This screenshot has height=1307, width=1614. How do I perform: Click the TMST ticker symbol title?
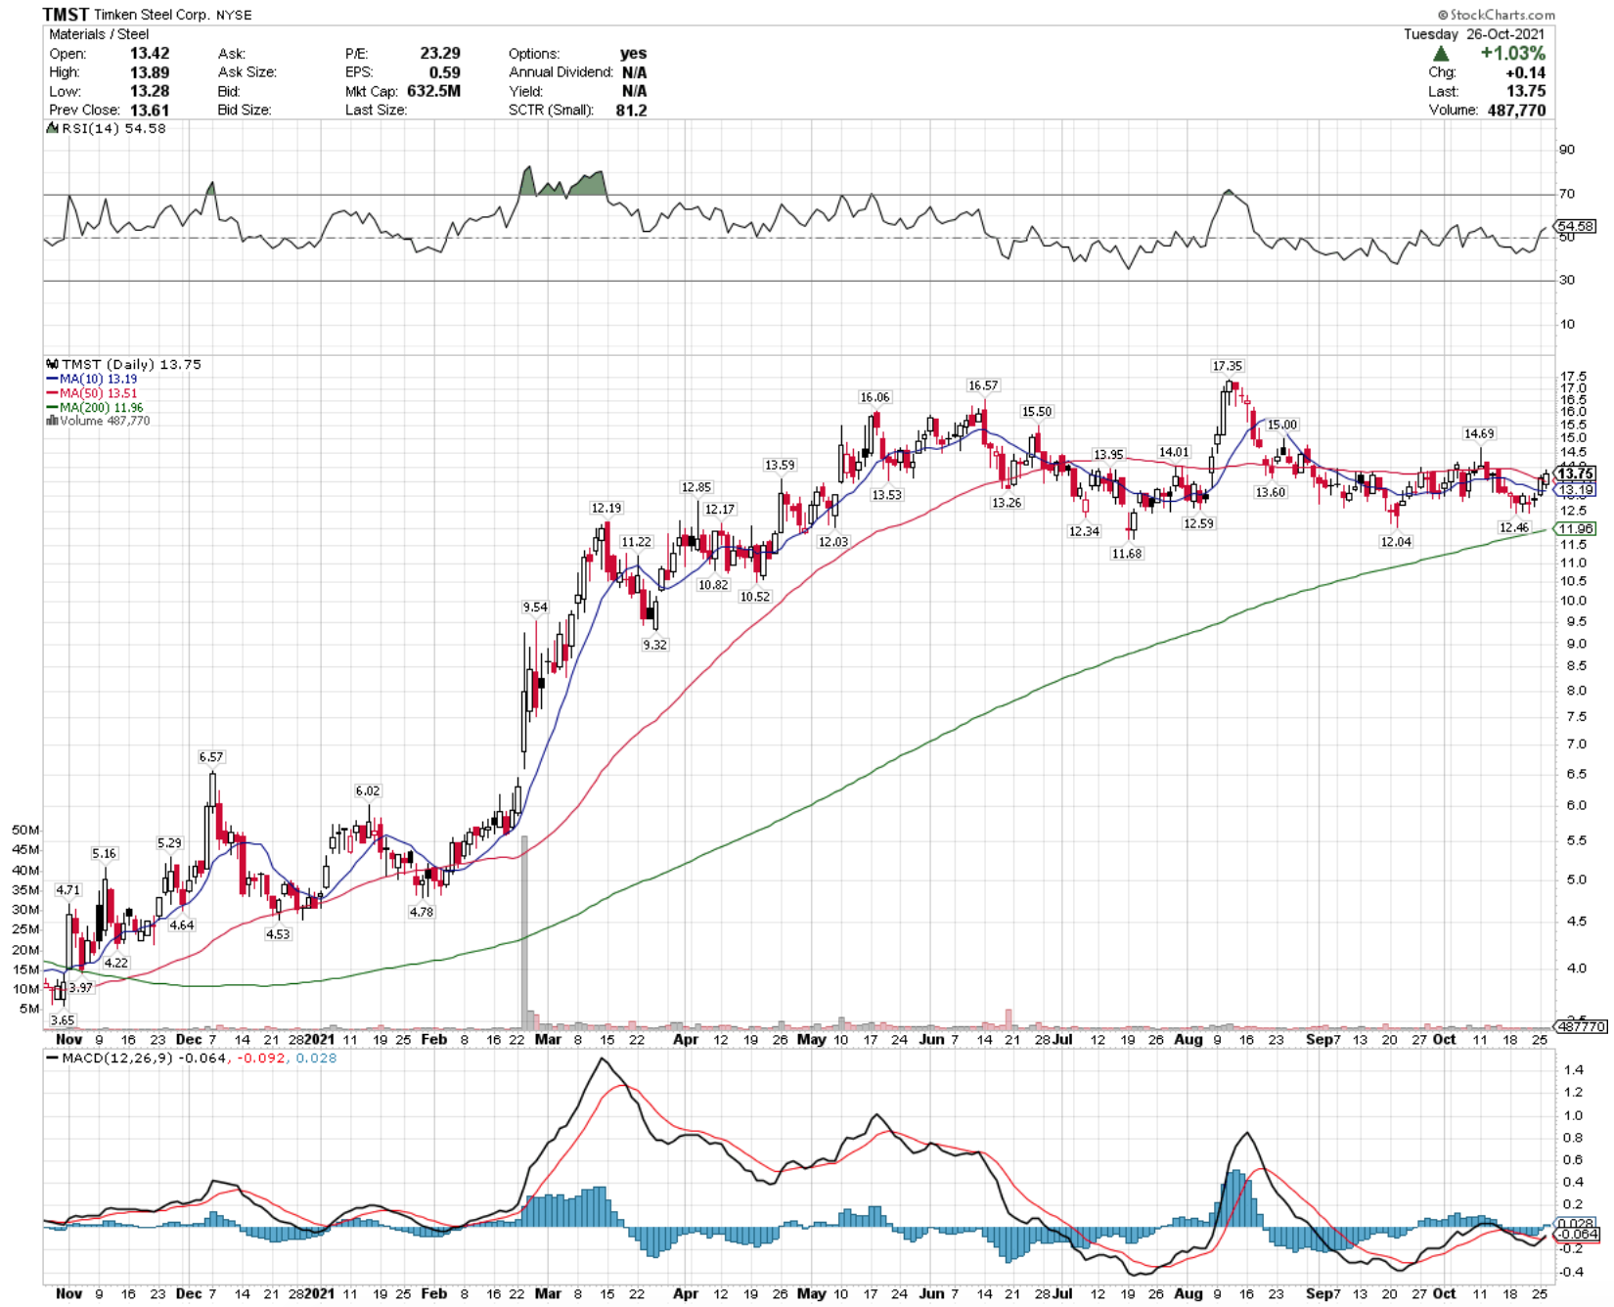(x=66, y=15)
